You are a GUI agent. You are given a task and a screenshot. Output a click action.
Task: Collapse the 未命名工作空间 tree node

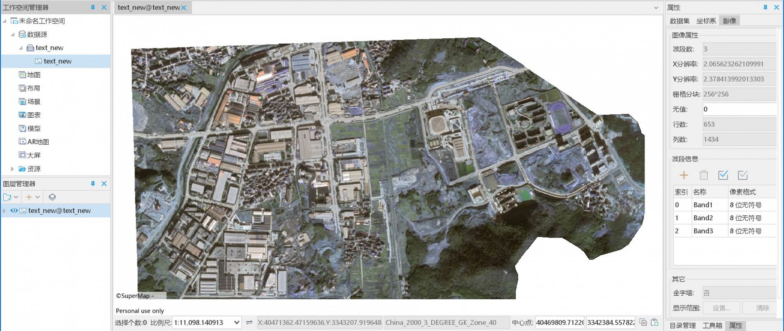(5, 21)
